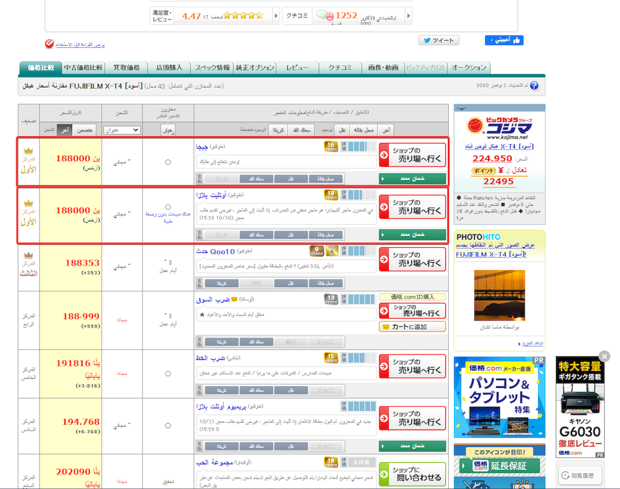Image resolution: width=620 pixels, height=489 pixels.
Task: Open the Kojima X-T4 product link
Action: tap(499, 147)
